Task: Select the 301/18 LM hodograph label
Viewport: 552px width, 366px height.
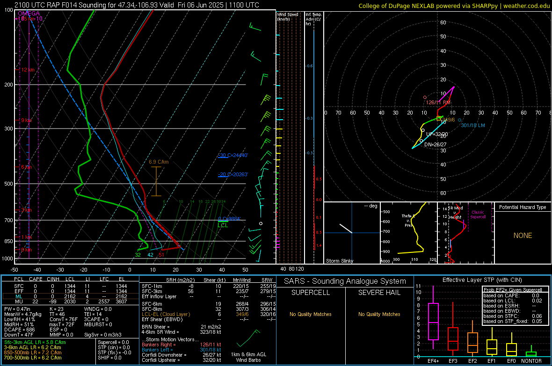Action: point(473,125)
